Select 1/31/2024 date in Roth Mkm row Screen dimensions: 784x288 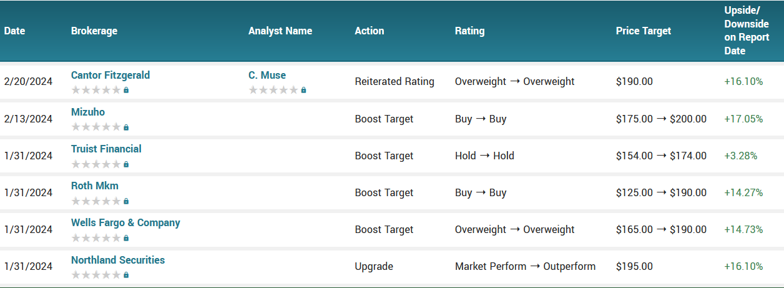click(28, 192)
